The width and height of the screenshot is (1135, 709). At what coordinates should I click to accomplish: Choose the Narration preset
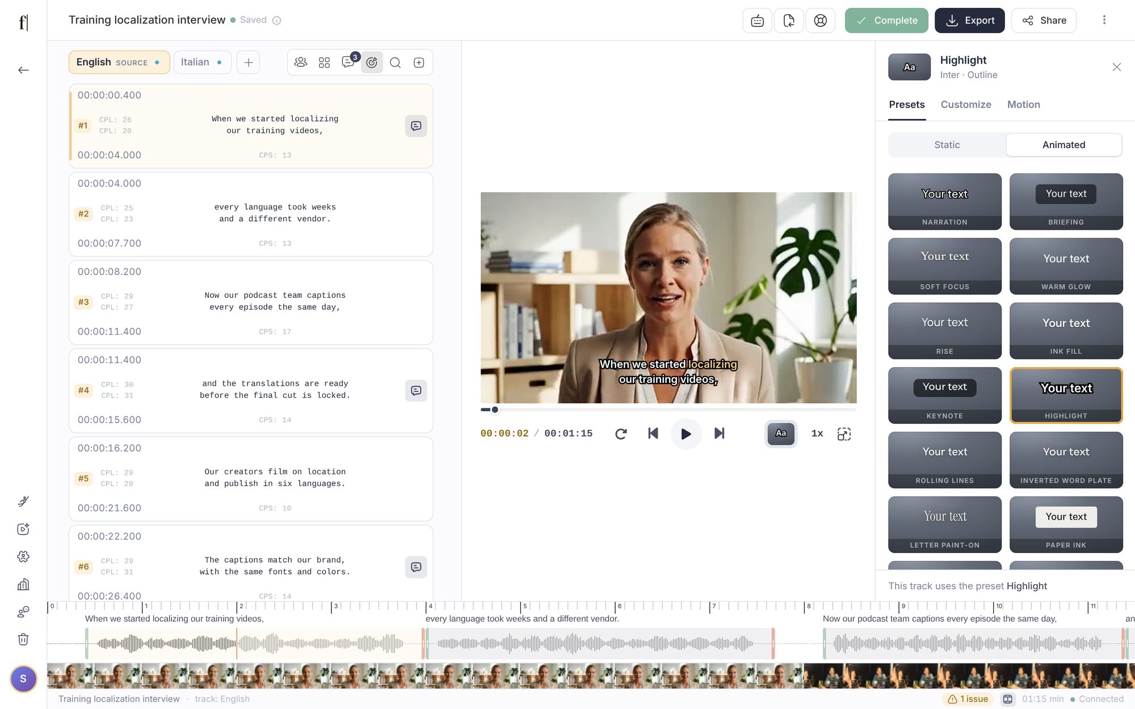point(944,201)
